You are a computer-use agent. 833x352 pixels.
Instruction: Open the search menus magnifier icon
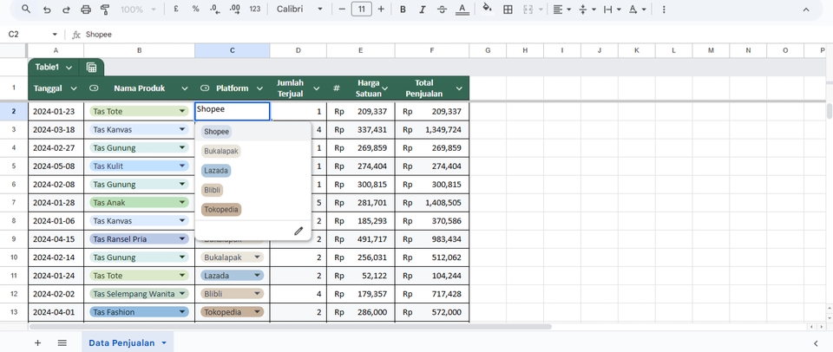[x=25, y=10]
